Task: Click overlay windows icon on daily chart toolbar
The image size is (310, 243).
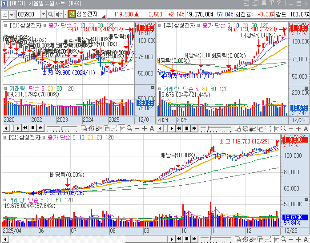Action: click(x=261, y=239)
